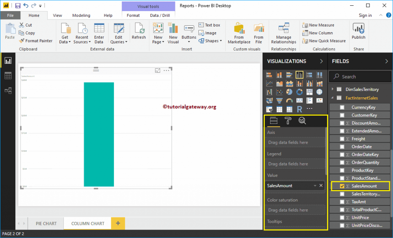This screenshot has width=393, height=238.
Task: Select the ribbon chart visualization
Action: [319, 83]
